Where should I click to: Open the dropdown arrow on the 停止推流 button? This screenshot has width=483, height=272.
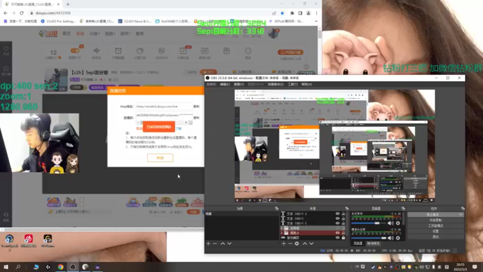[461, 215]
